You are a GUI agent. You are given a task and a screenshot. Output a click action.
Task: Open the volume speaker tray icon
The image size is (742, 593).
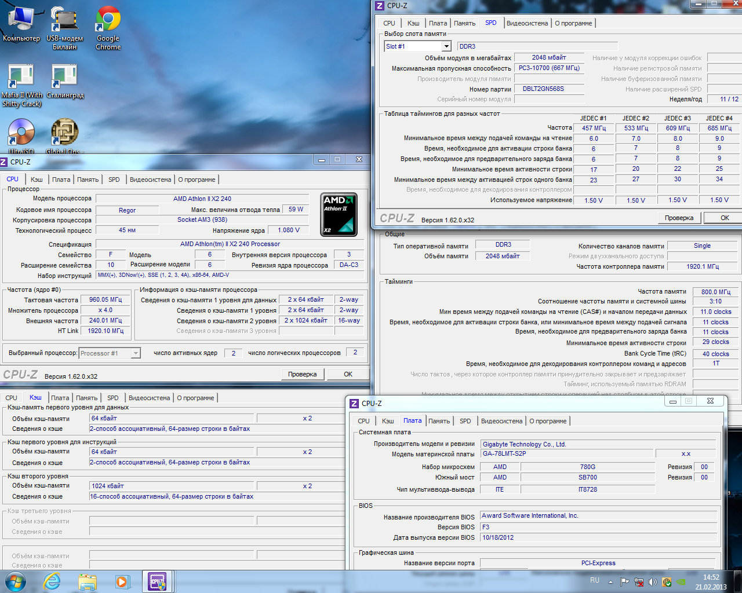tap(652, 581)
